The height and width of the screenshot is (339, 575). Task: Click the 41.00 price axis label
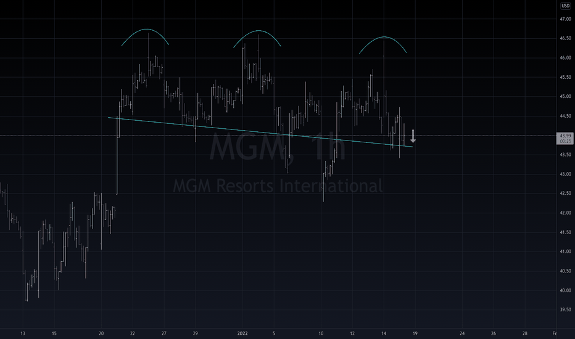coord(565,251)
